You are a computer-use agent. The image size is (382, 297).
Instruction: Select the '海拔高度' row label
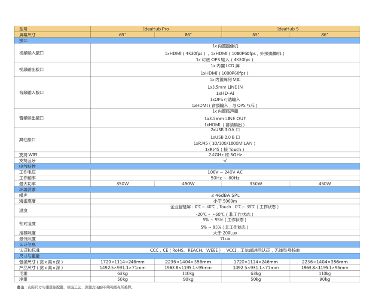28,201
